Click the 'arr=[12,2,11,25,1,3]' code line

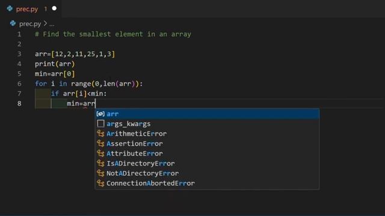(75, 54)
